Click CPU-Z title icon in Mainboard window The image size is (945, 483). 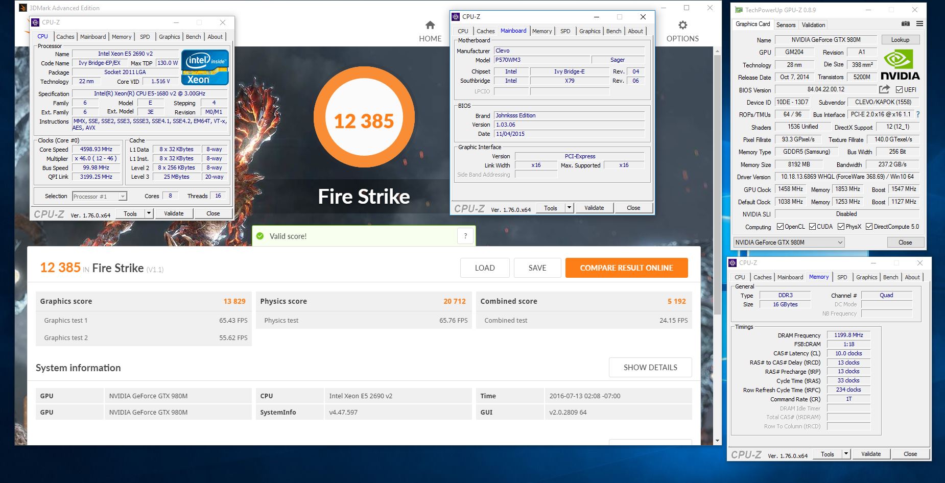pos(456,17)
